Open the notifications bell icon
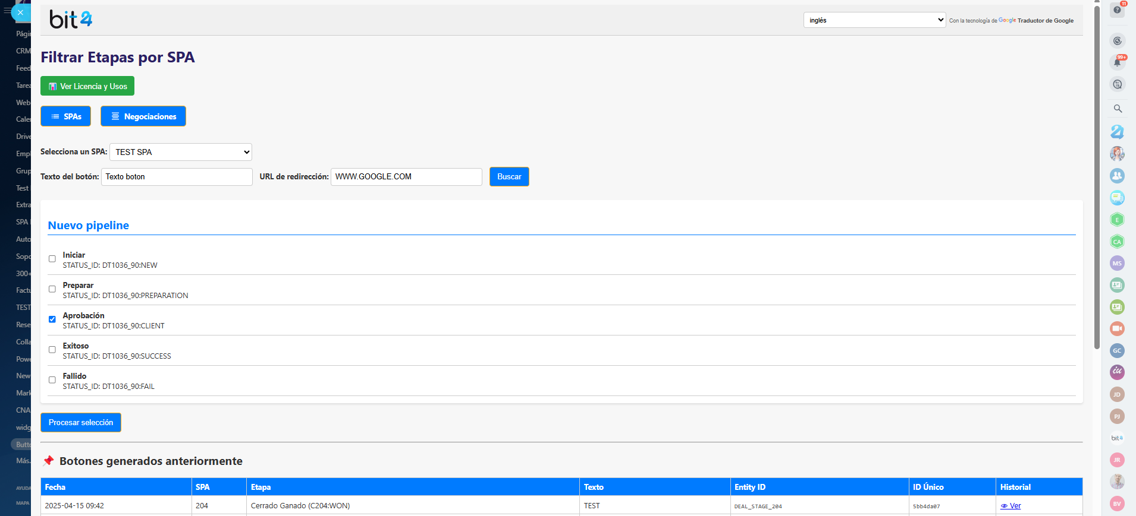 1117,62
